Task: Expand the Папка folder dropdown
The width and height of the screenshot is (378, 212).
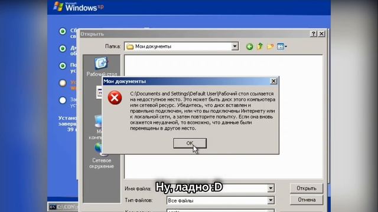Action: (x=234, y=46)
